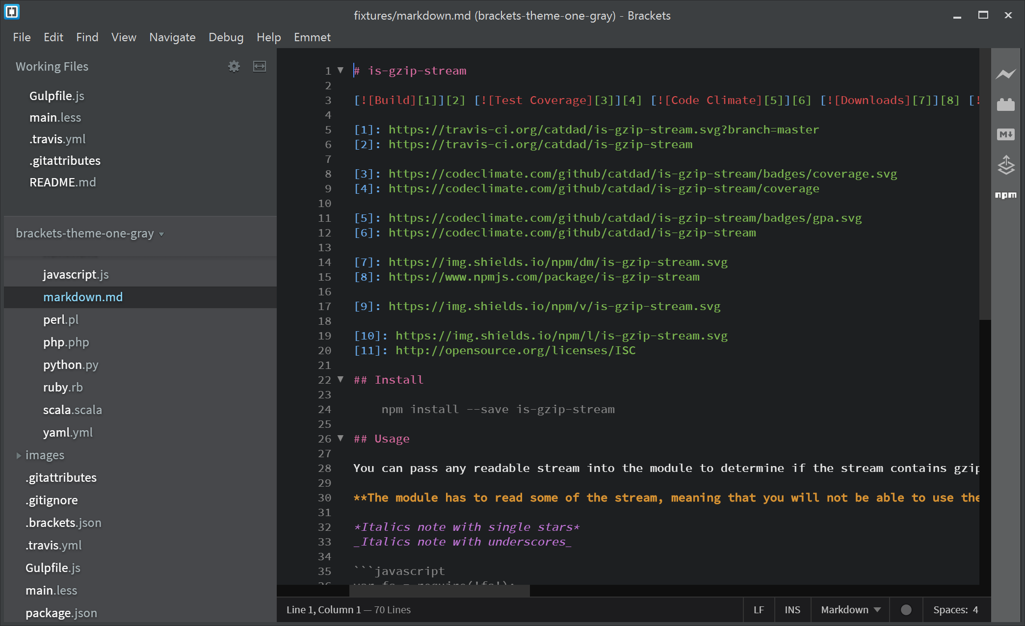Click the horizontal scrollbar below the editor
Screen dimensions: 1025x626
[x=439, y=591]
